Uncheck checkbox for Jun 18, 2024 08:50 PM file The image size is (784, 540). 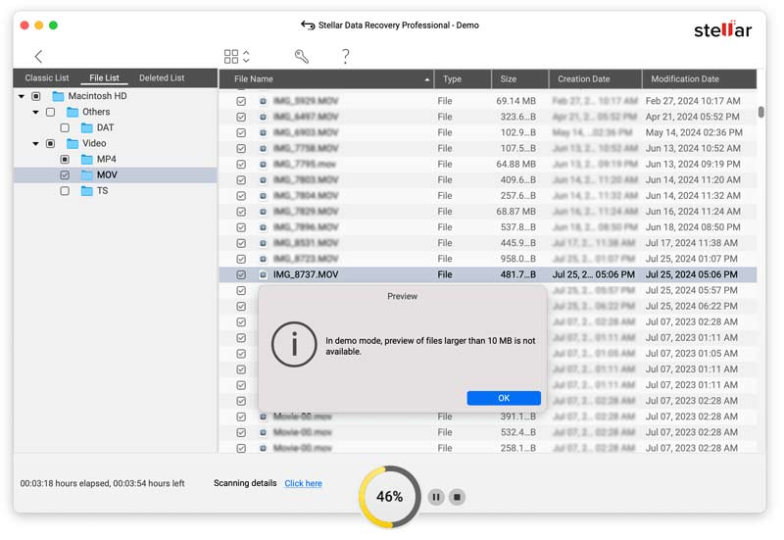pyautogui.click(x=241, y=227)
